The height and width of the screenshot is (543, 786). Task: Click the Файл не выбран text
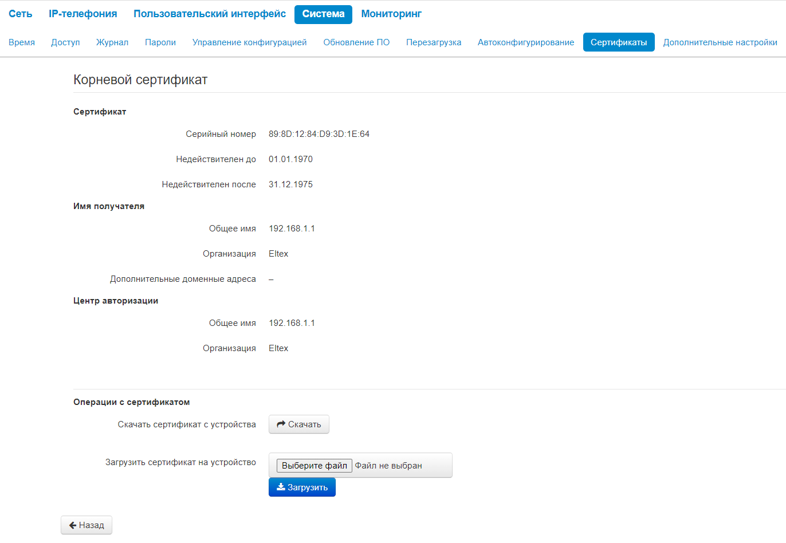pos(388,466)
